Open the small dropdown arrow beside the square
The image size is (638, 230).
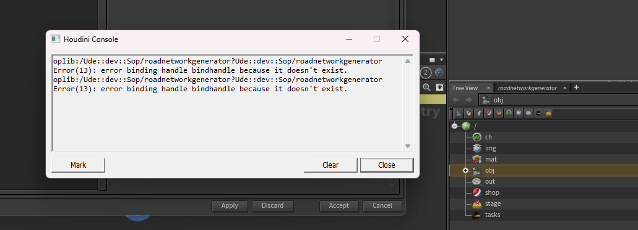coord(441,60)
